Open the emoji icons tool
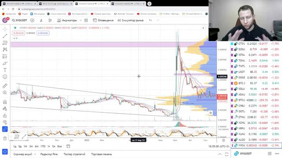This screenshot has height=158, width=282. [x=5, y=77]
